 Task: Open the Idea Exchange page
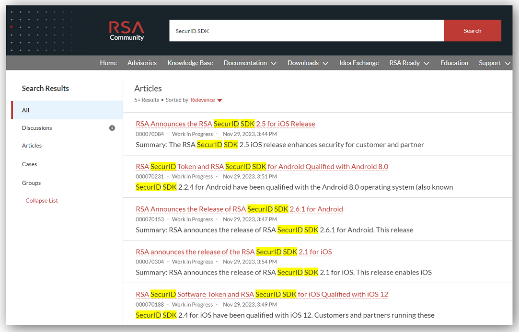(358, 63)
